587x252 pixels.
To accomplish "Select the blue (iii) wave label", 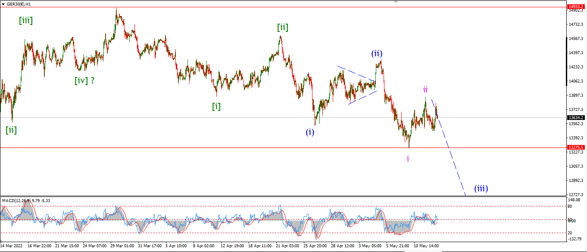I will (x=481, y=188).
